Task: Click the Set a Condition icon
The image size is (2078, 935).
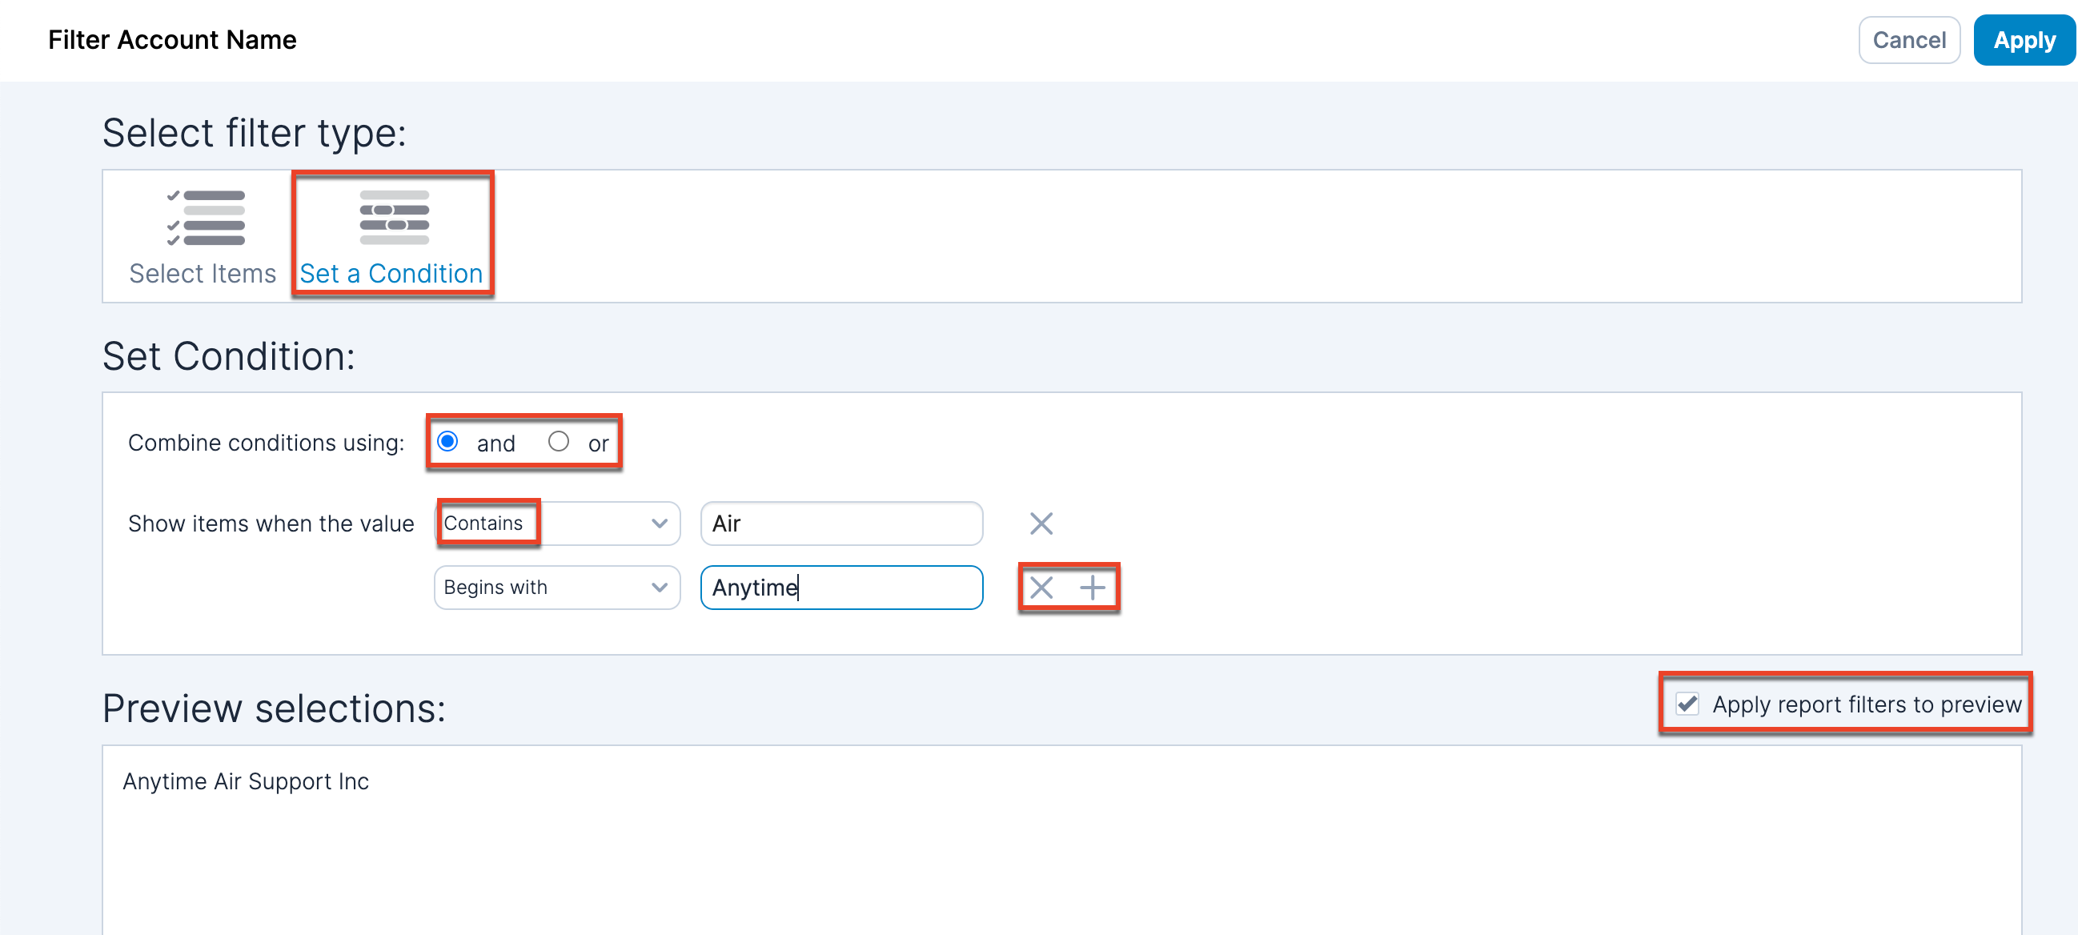Action: point(394,217)
